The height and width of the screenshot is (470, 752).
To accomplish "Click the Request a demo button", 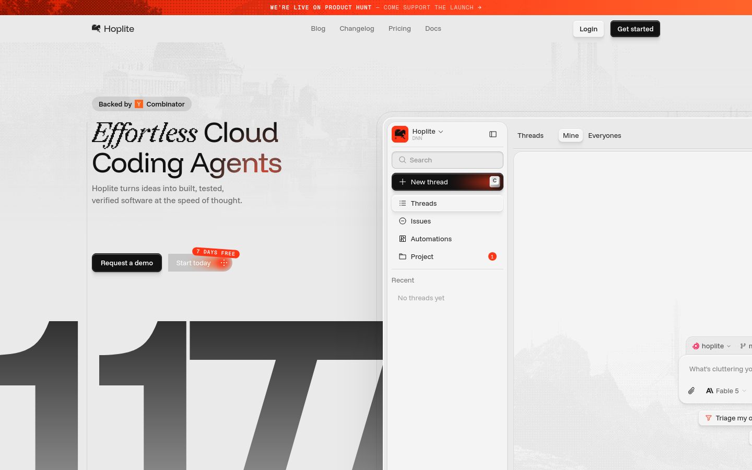I will 127,263.
